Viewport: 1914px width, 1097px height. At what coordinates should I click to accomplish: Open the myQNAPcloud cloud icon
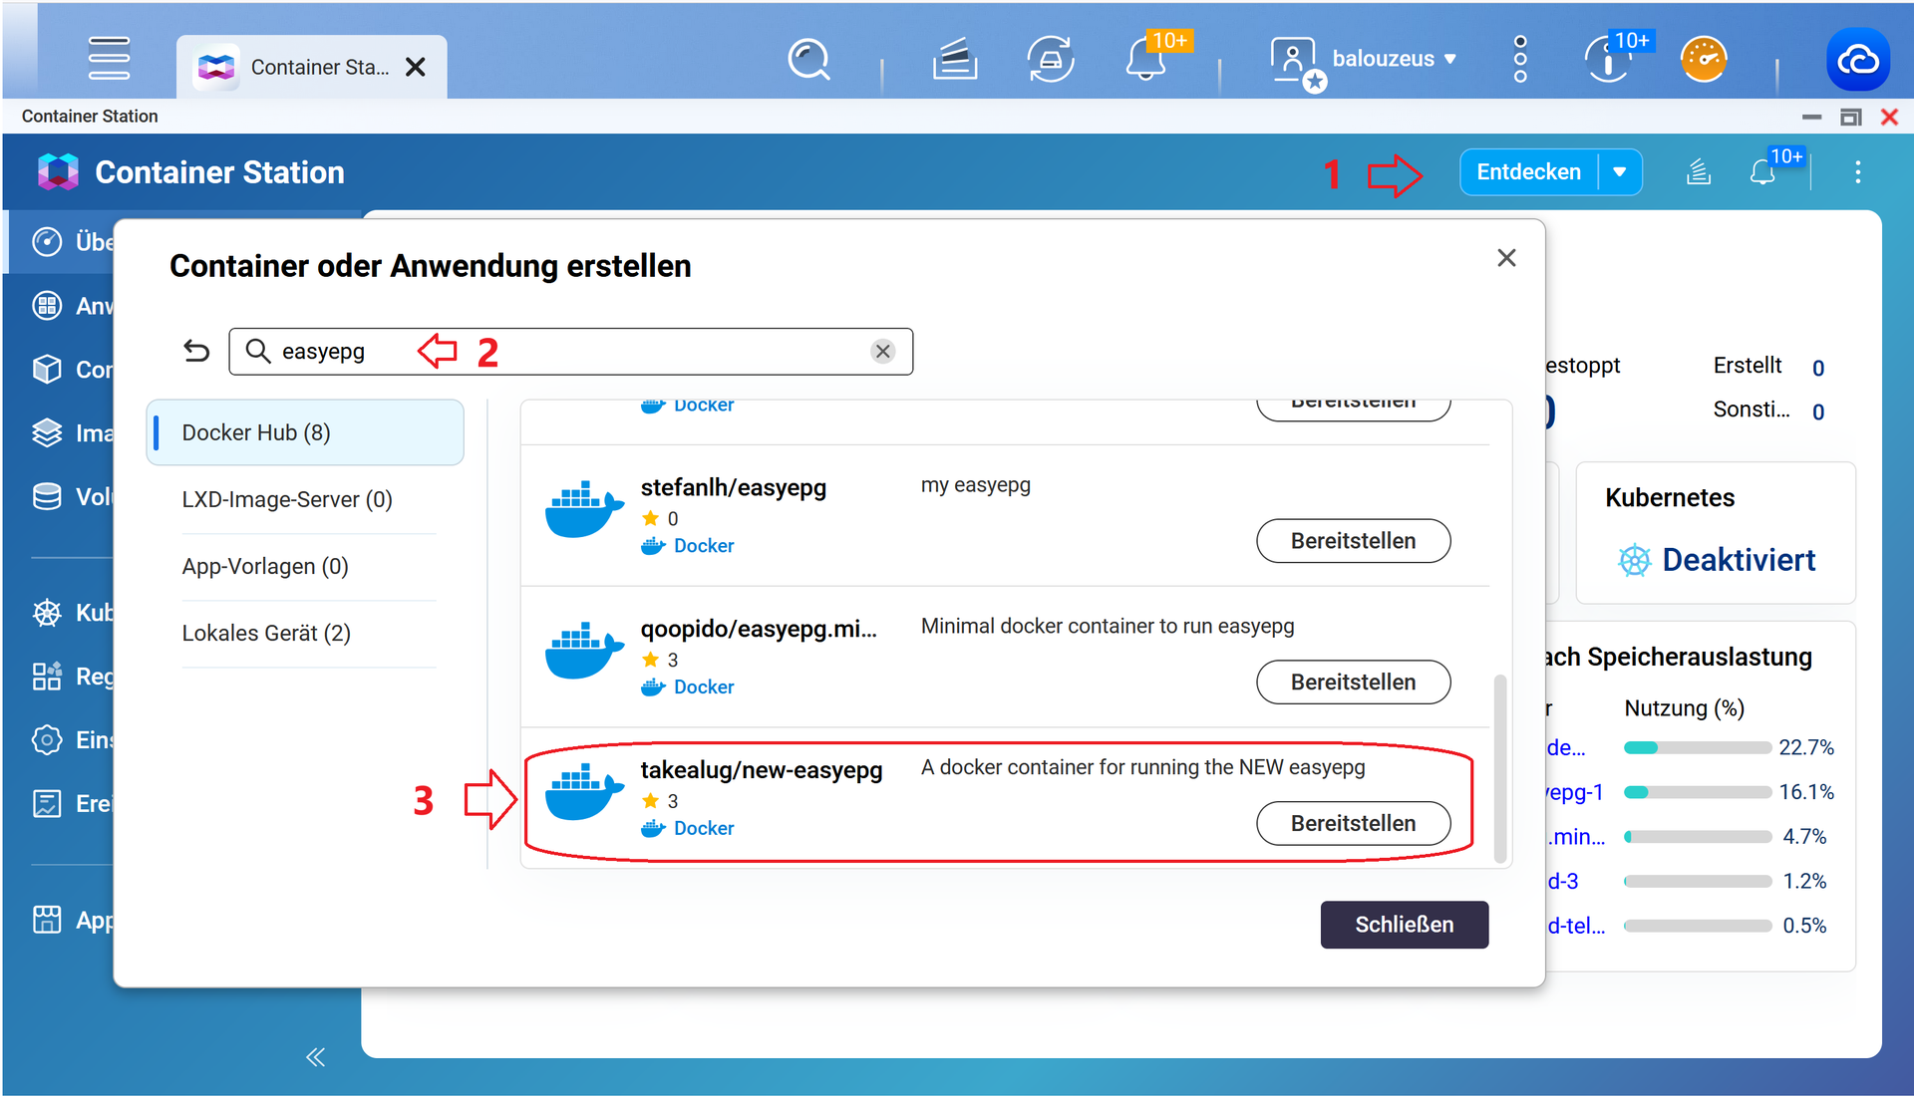1858,59
